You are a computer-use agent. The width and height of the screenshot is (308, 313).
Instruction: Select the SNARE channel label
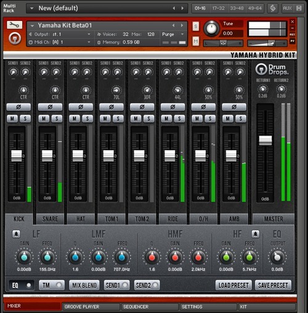click(50, 219)
